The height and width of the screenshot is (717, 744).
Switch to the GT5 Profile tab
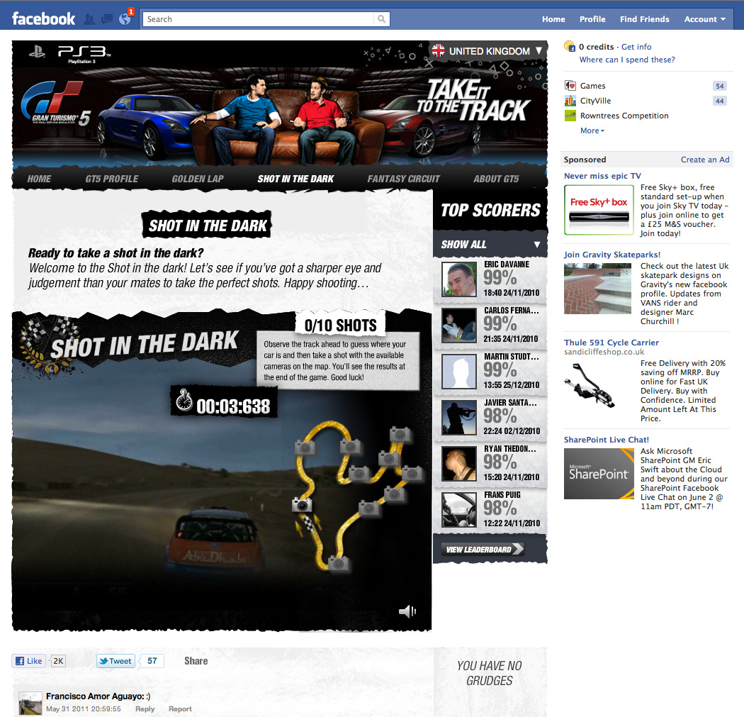point(112,179)
